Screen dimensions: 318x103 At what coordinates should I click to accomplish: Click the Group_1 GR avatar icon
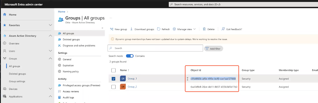[x=123, y=79]
